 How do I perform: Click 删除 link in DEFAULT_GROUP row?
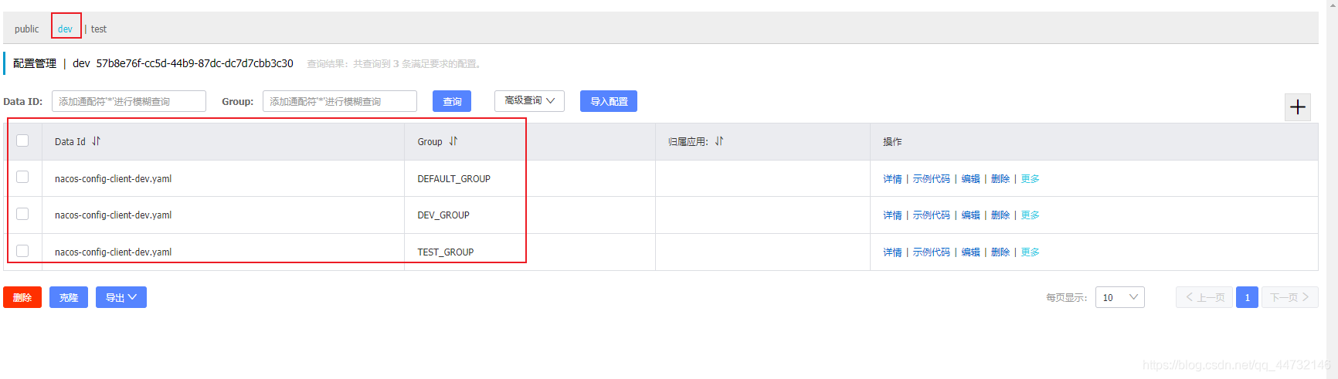[1000, 179]
